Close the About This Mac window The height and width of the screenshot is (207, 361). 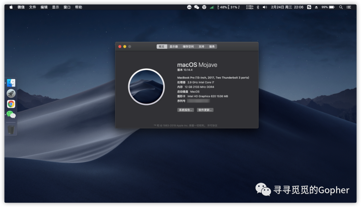click(x=120, y=47)
